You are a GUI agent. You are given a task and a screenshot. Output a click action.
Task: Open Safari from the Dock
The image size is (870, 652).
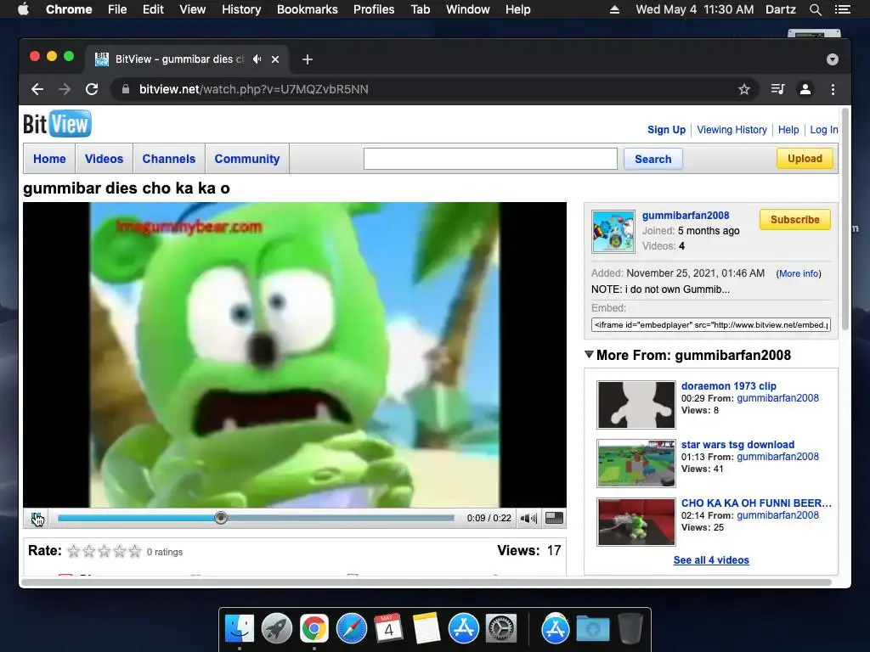[351, 629]
